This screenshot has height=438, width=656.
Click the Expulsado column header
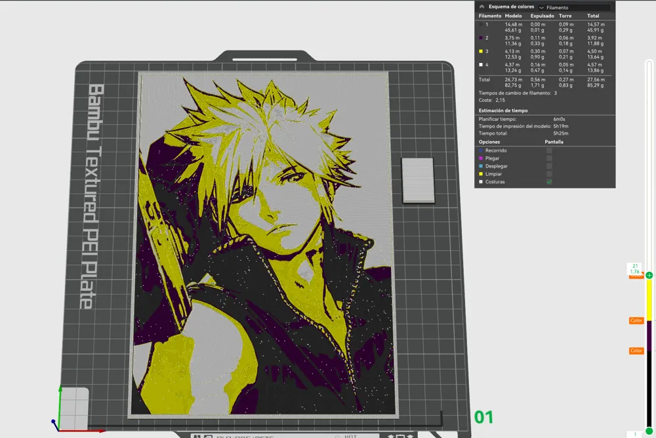(x=543, y=16)
